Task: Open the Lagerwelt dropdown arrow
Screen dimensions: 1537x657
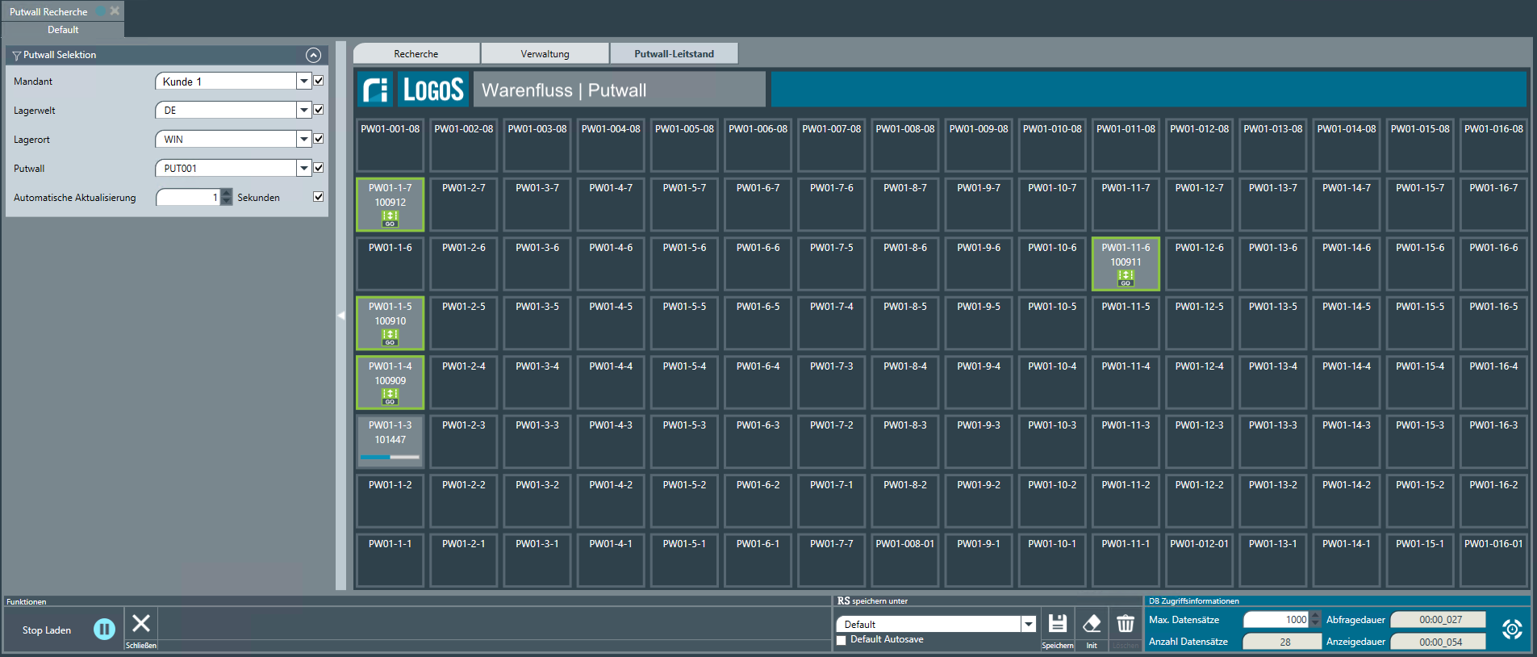Action: [x=304, y=110]
